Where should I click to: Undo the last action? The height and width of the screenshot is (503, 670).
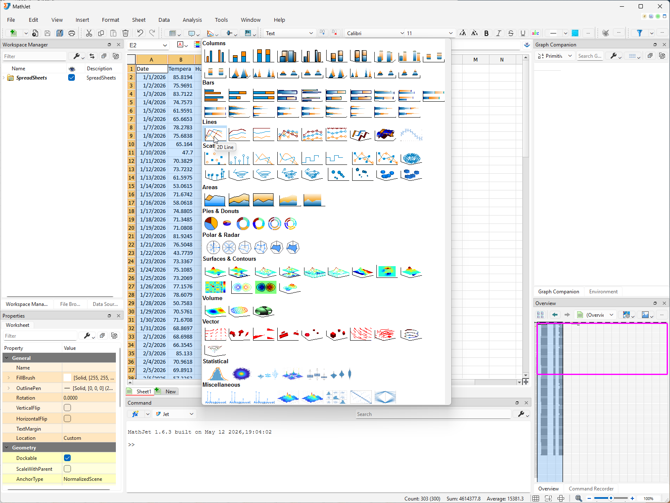coord(140,33)
